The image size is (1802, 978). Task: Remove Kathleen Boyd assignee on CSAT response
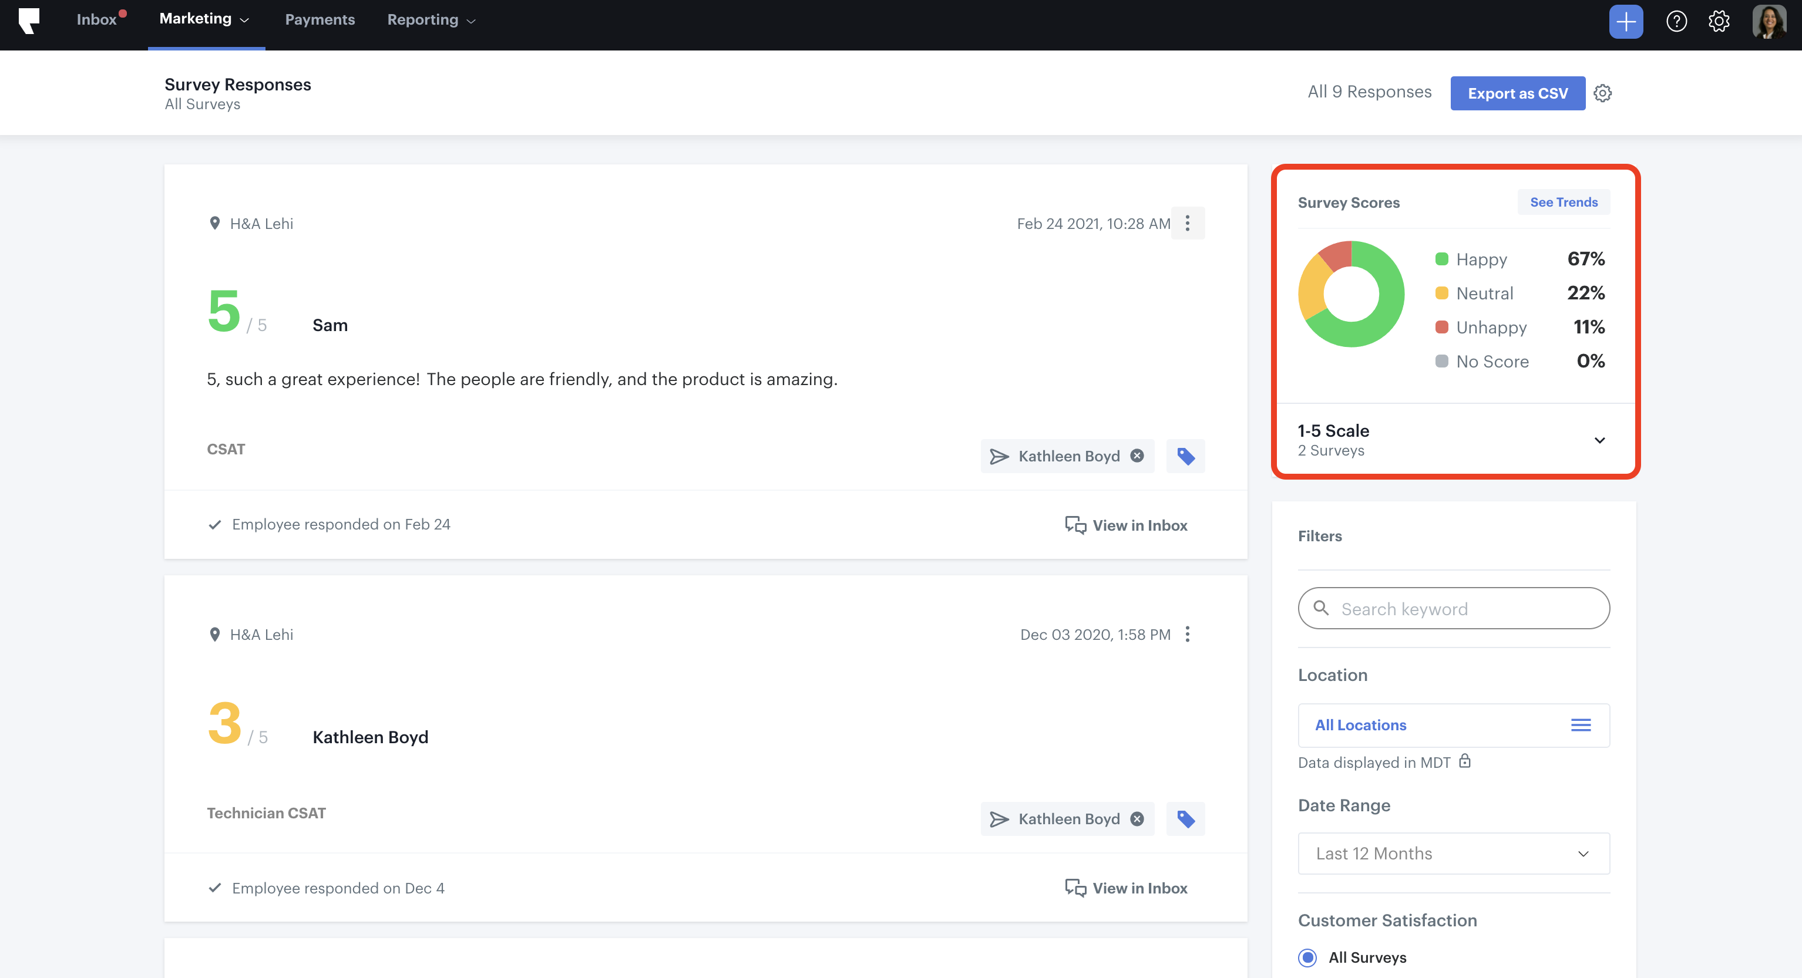1138,456
